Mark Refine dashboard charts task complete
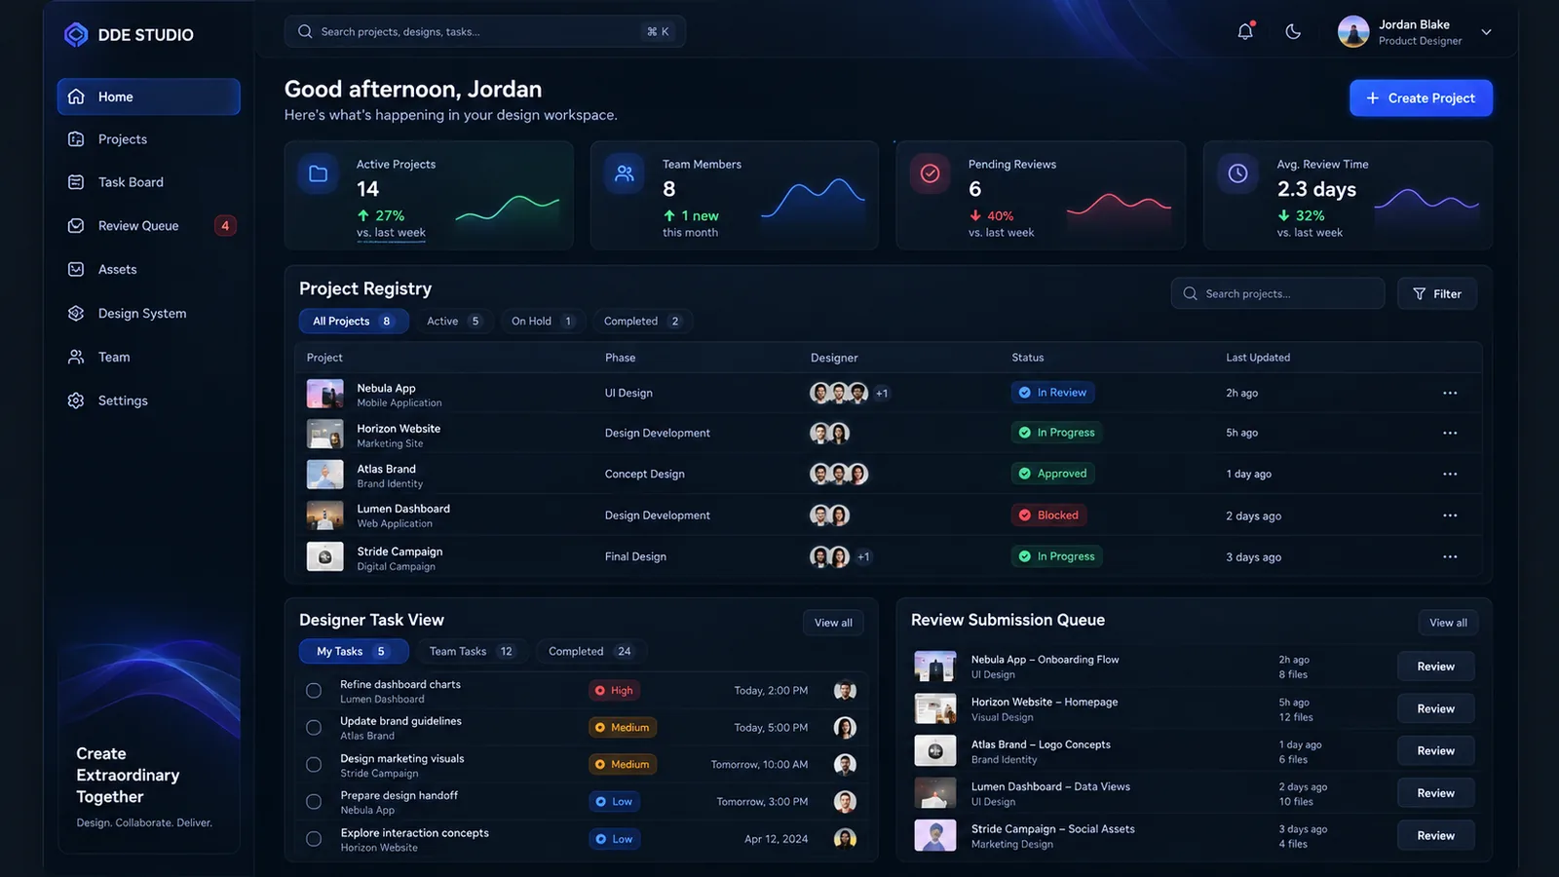 point(314,691)
